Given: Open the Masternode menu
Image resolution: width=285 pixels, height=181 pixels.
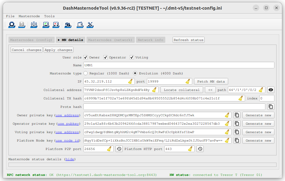Looking at the screenshot, I should (x=29, y=16).
